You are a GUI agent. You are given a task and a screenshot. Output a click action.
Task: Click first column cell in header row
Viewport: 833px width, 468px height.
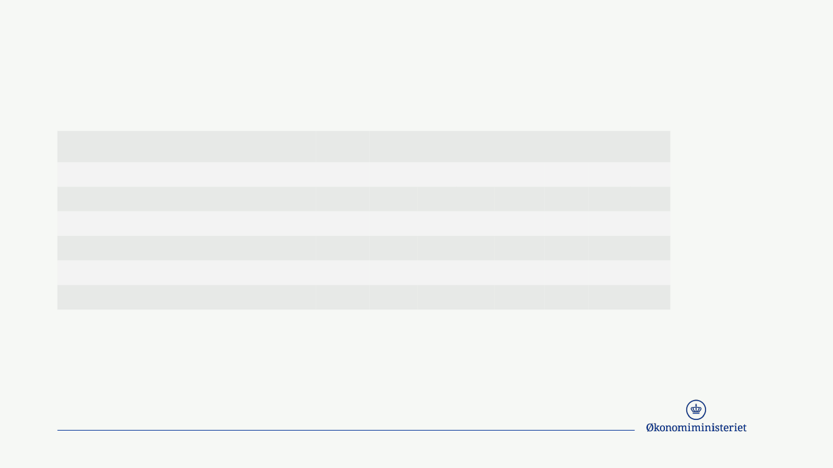point(187,147)
